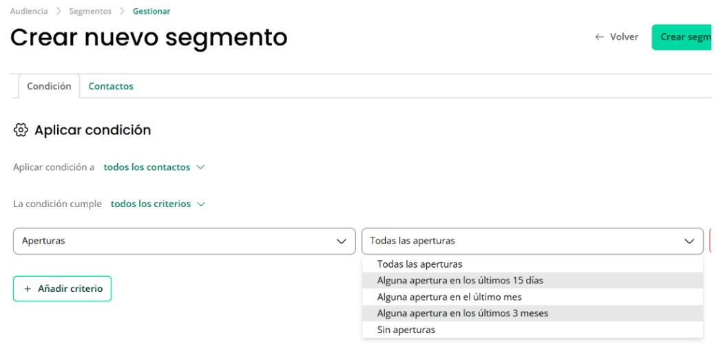Pick Alguna apertura en el último mes
Viewport: 723px width, 351px height.
coord(532,297)
